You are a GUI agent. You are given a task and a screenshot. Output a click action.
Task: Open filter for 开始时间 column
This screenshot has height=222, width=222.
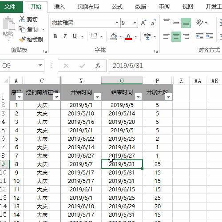[x=97, y=97]
